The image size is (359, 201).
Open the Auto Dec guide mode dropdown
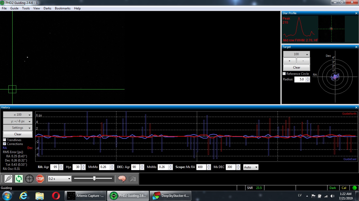(251, 167)
